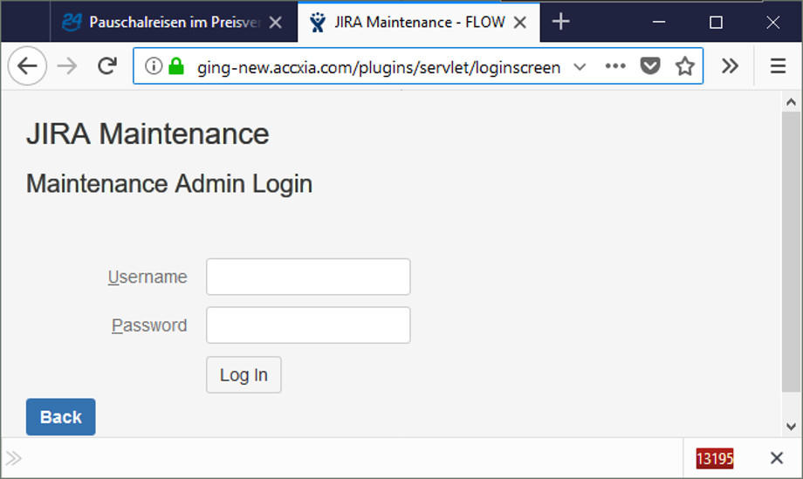The image size is (803, 479).
Task: Switch to the Pauschalreisen im Preisvergleich tab
Action: [166, 23]
